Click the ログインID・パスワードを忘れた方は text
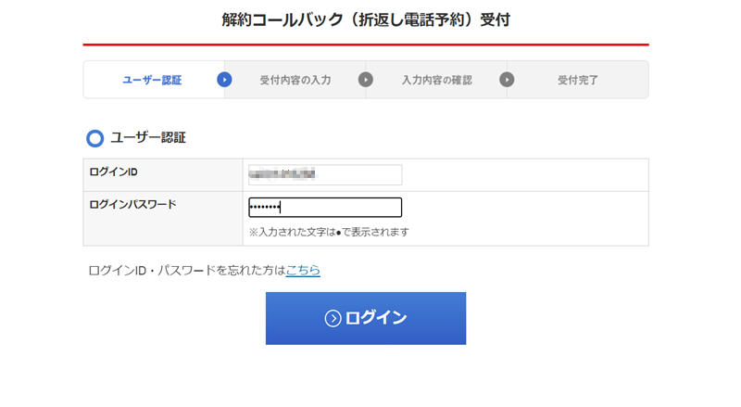 (x=187, y=270)
